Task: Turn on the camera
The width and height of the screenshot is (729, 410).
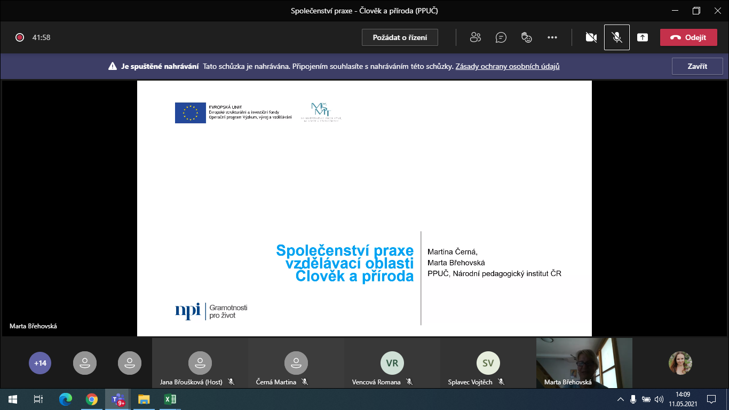Action: pyautogui.click(x=591, y=37)
